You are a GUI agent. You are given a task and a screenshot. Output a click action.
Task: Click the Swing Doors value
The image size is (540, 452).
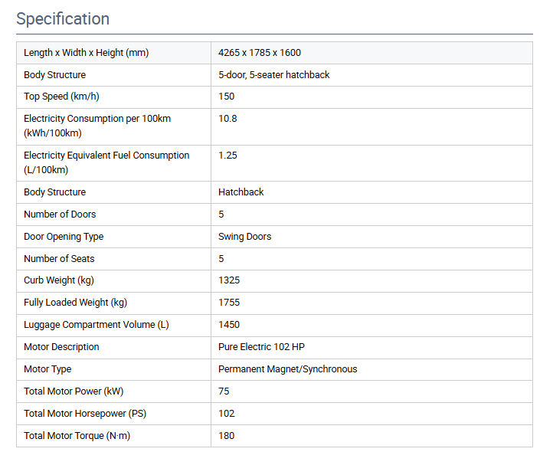click(x=244, y=237)
